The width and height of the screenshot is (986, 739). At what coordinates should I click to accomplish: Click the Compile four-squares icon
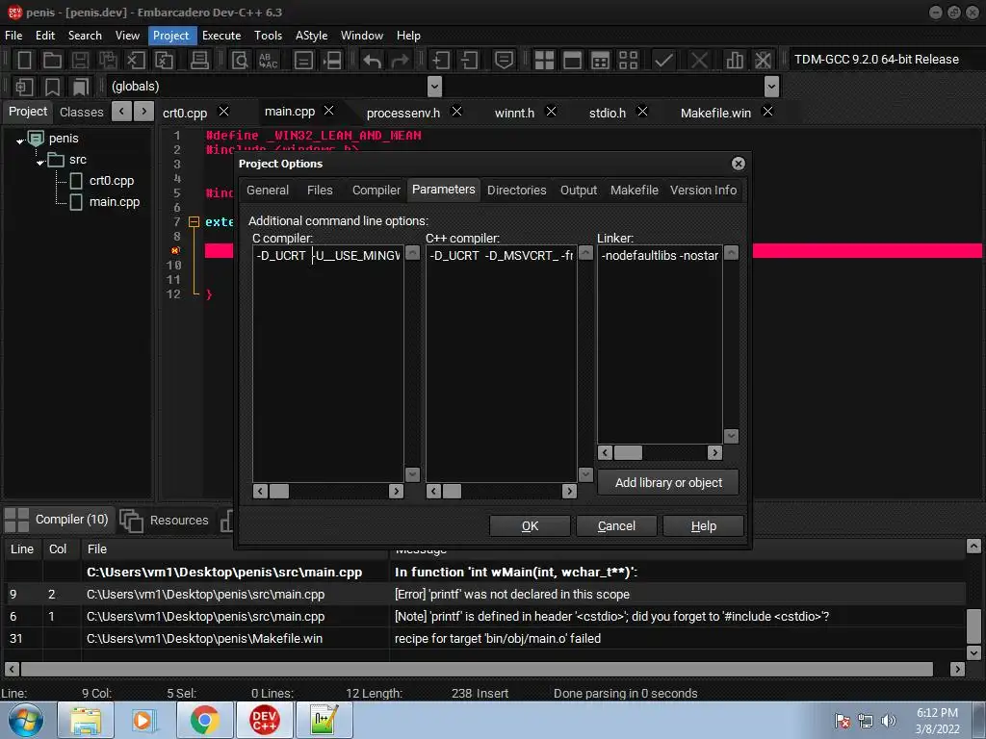[544, 61]
